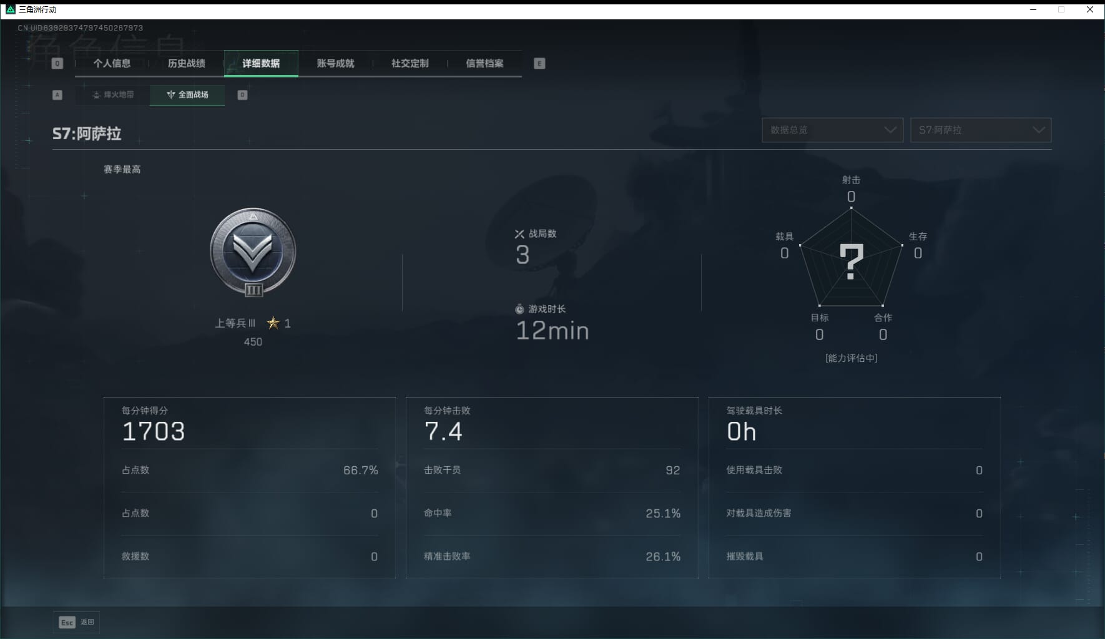This screenshot has width=1105, height=639.
Task: Click the 射击 radar label
Action: tap(851, 180)
